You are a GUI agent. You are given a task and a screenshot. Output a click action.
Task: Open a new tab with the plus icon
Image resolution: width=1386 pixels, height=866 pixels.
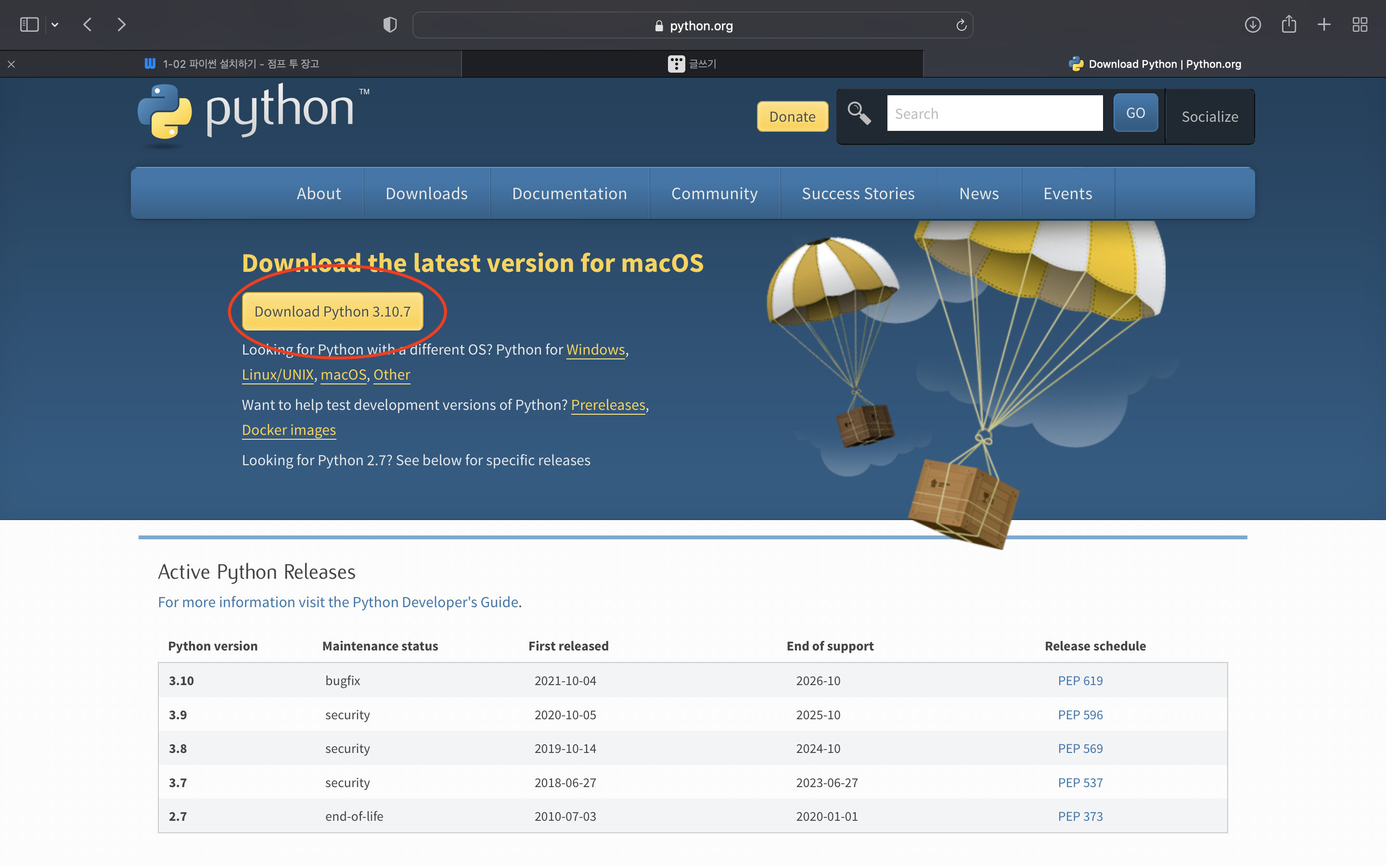click(1324, 25)
